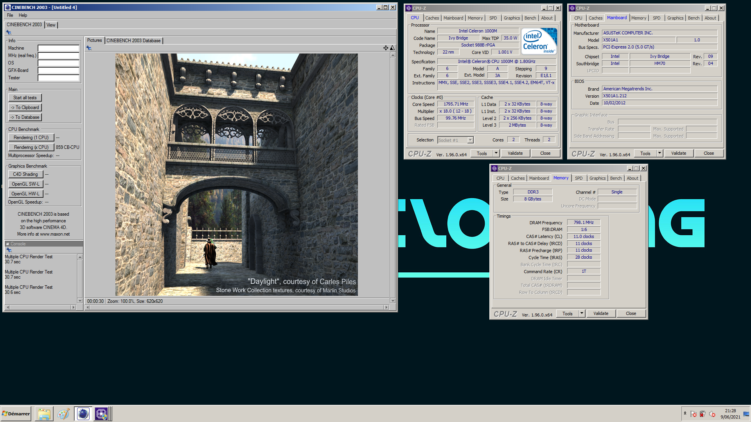
Task: Show hidden tray icons chevron
Action: (685, 413)
